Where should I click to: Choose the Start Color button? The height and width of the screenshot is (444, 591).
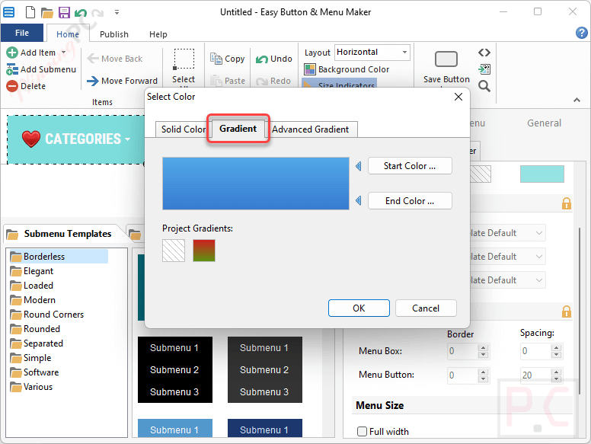[410, 166]
